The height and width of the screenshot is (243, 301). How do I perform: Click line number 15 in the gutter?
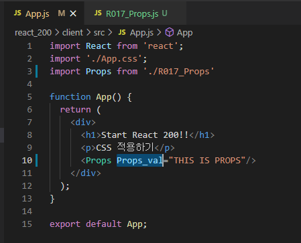point(27,224)
